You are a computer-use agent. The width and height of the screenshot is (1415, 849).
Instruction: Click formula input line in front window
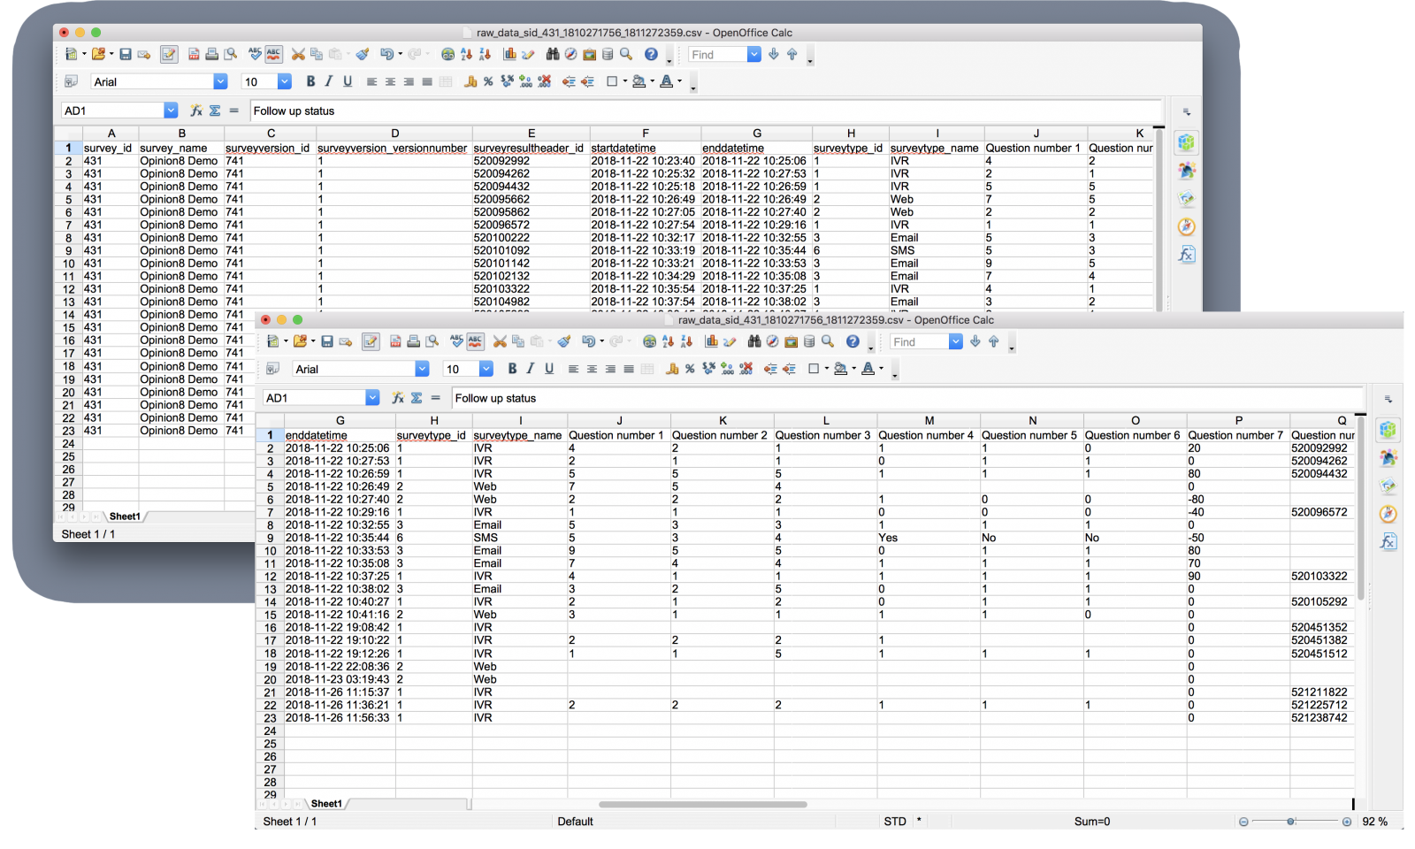(x=906, y=399)
